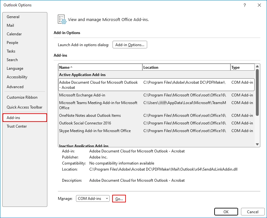The image size is (267, 218).
Task: Sort by the Type column header
Action: pos(243,67)
